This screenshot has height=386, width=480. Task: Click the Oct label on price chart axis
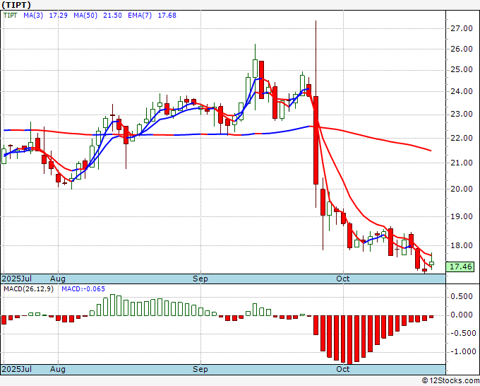pos(343,279)
